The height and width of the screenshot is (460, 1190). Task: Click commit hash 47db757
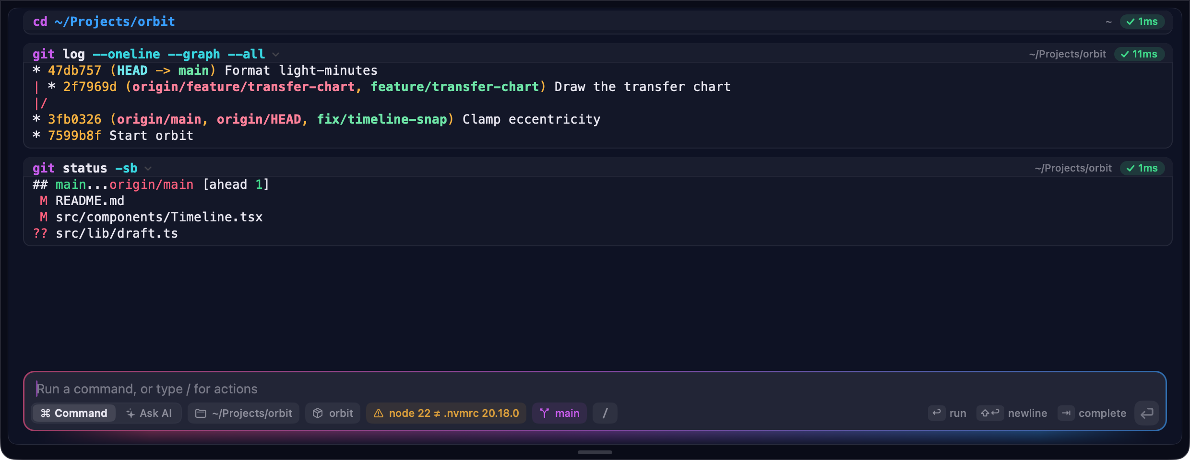coord(75,70)
